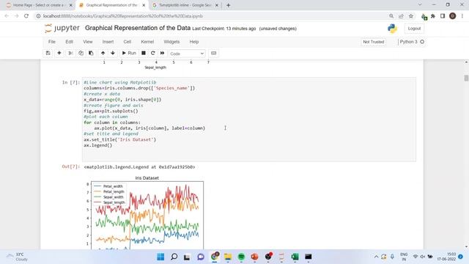
Task: Go back in browser history
Action: [7, 16]
